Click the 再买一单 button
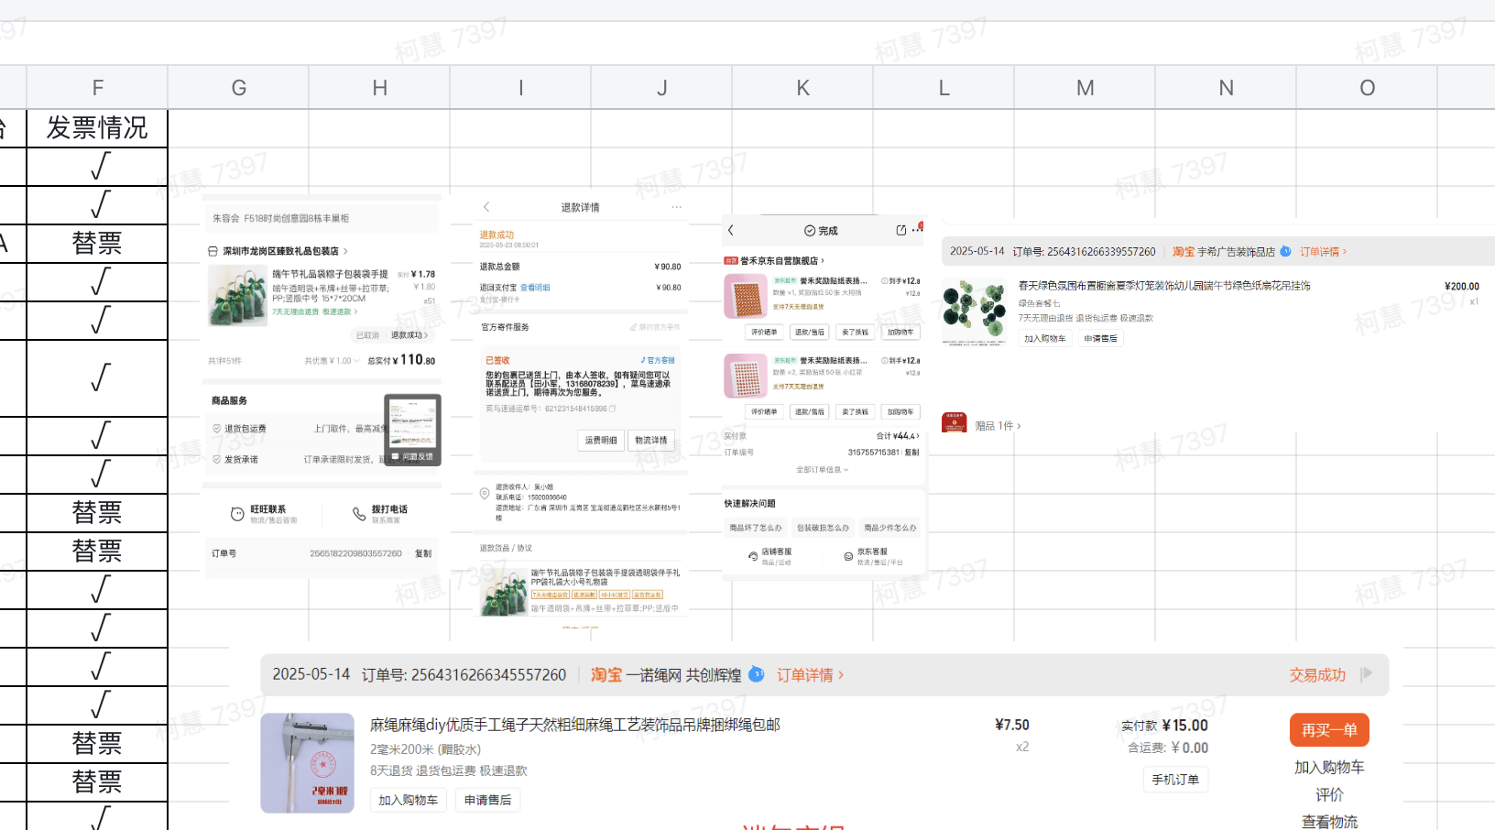The width and height of the screenshot is (1495, 830). [x=1329, y=730]
